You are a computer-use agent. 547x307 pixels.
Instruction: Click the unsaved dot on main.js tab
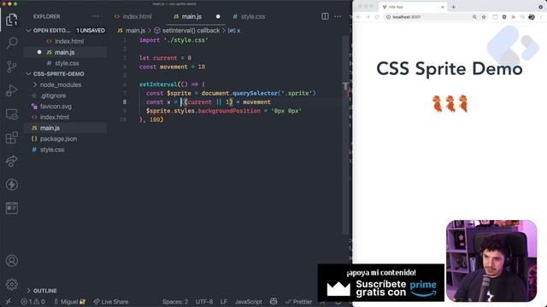[218, 16]
